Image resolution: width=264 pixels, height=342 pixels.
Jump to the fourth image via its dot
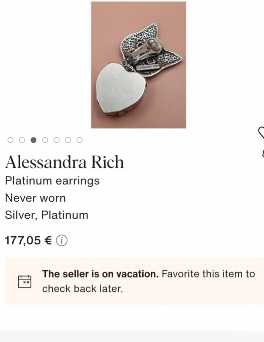click(45, 140)
